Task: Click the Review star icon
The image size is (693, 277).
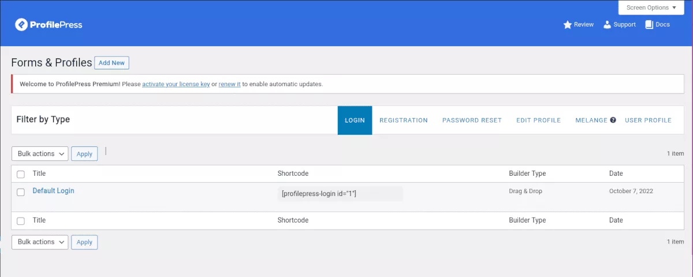Action: (x=567, y=25)
